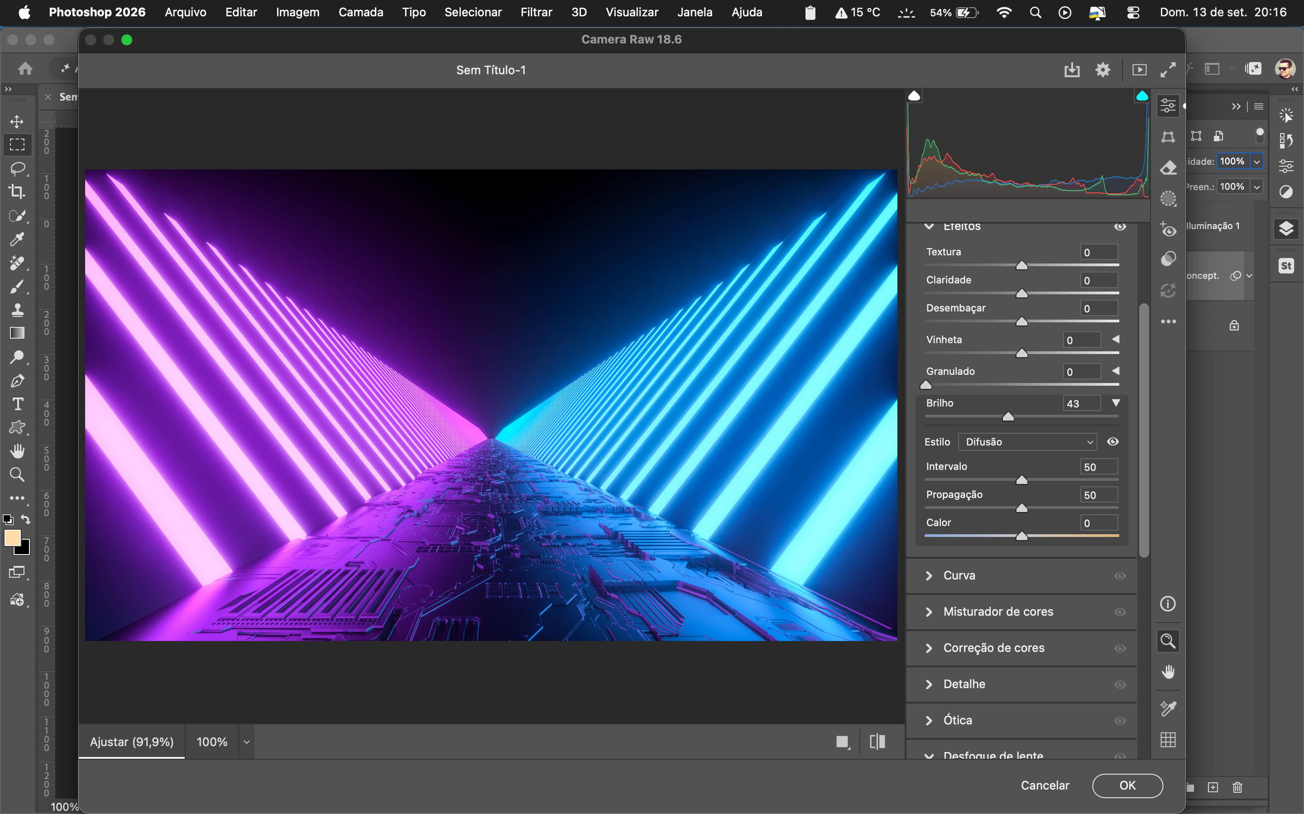Screen dimensions: 1304x814
Task: Select the Hand tool in Camera Raw sidebar
Action: 1168,672
